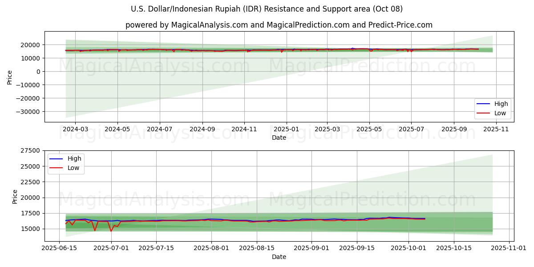Image resolution: width=534 pixels, height=267 pixels.
Task: Click the blue line swatch in top legend
Action: (483, 104)
